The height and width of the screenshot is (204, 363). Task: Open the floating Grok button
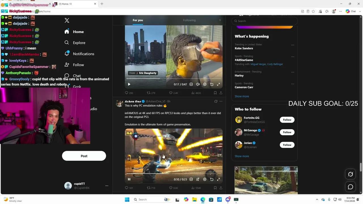[351, 174]
